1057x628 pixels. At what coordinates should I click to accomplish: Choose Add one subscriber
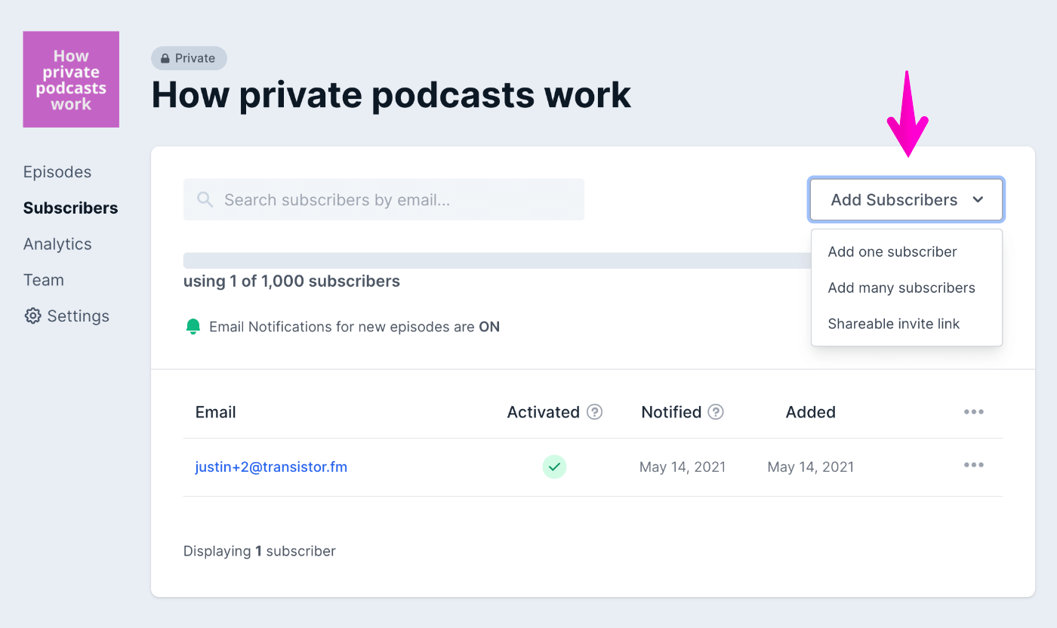coord(892,252)
